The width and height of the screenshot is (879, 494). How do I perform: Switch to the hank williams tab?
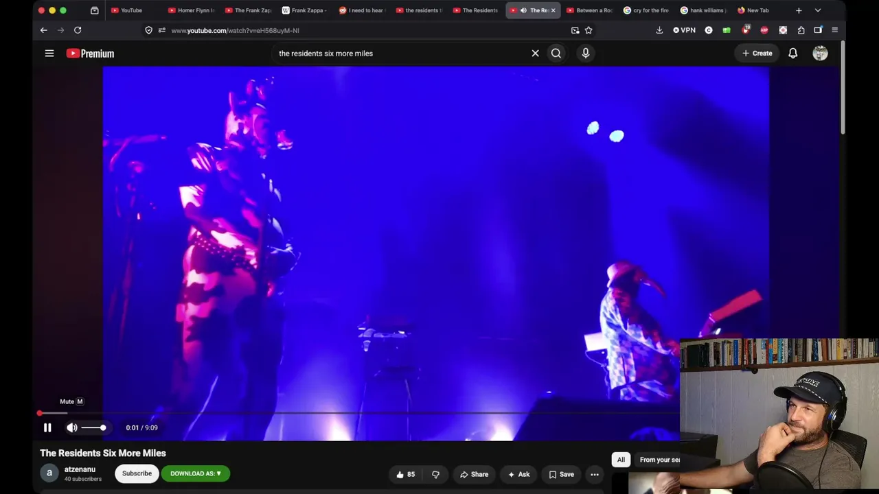point(704,10)
